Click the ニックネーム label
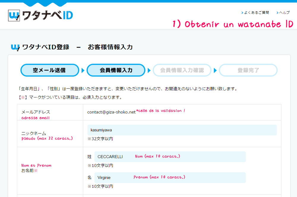 pyautogui.click(x=34, y=133)
